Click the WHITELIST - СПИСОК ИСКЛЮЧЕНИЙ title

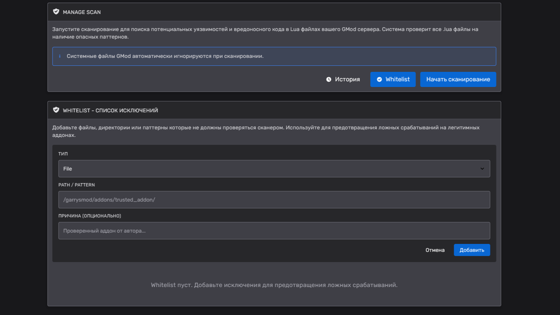(110, 110)
